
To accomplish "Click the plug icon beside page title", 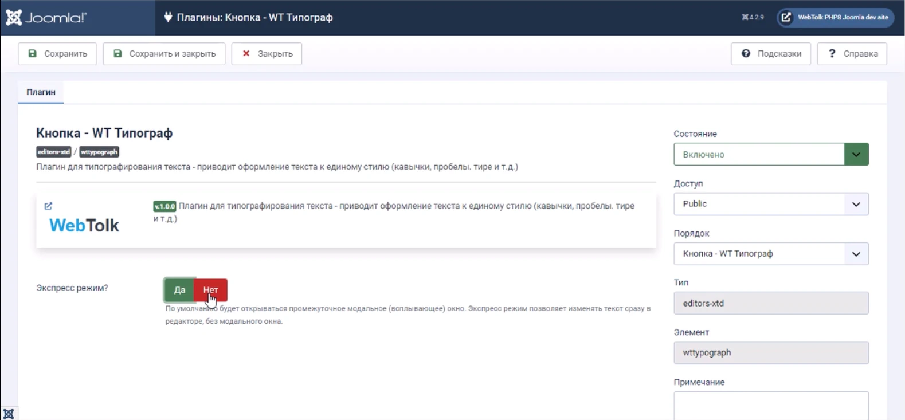I will pos(168,17).
